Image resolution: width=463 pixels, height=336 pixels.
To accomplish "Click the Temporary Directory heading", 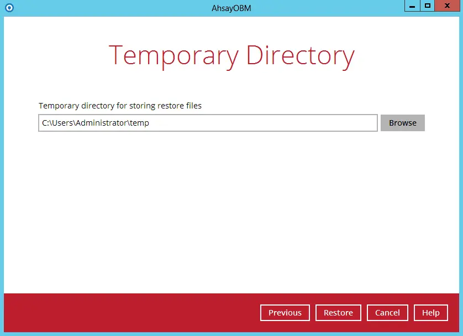I will click(231, 55).
